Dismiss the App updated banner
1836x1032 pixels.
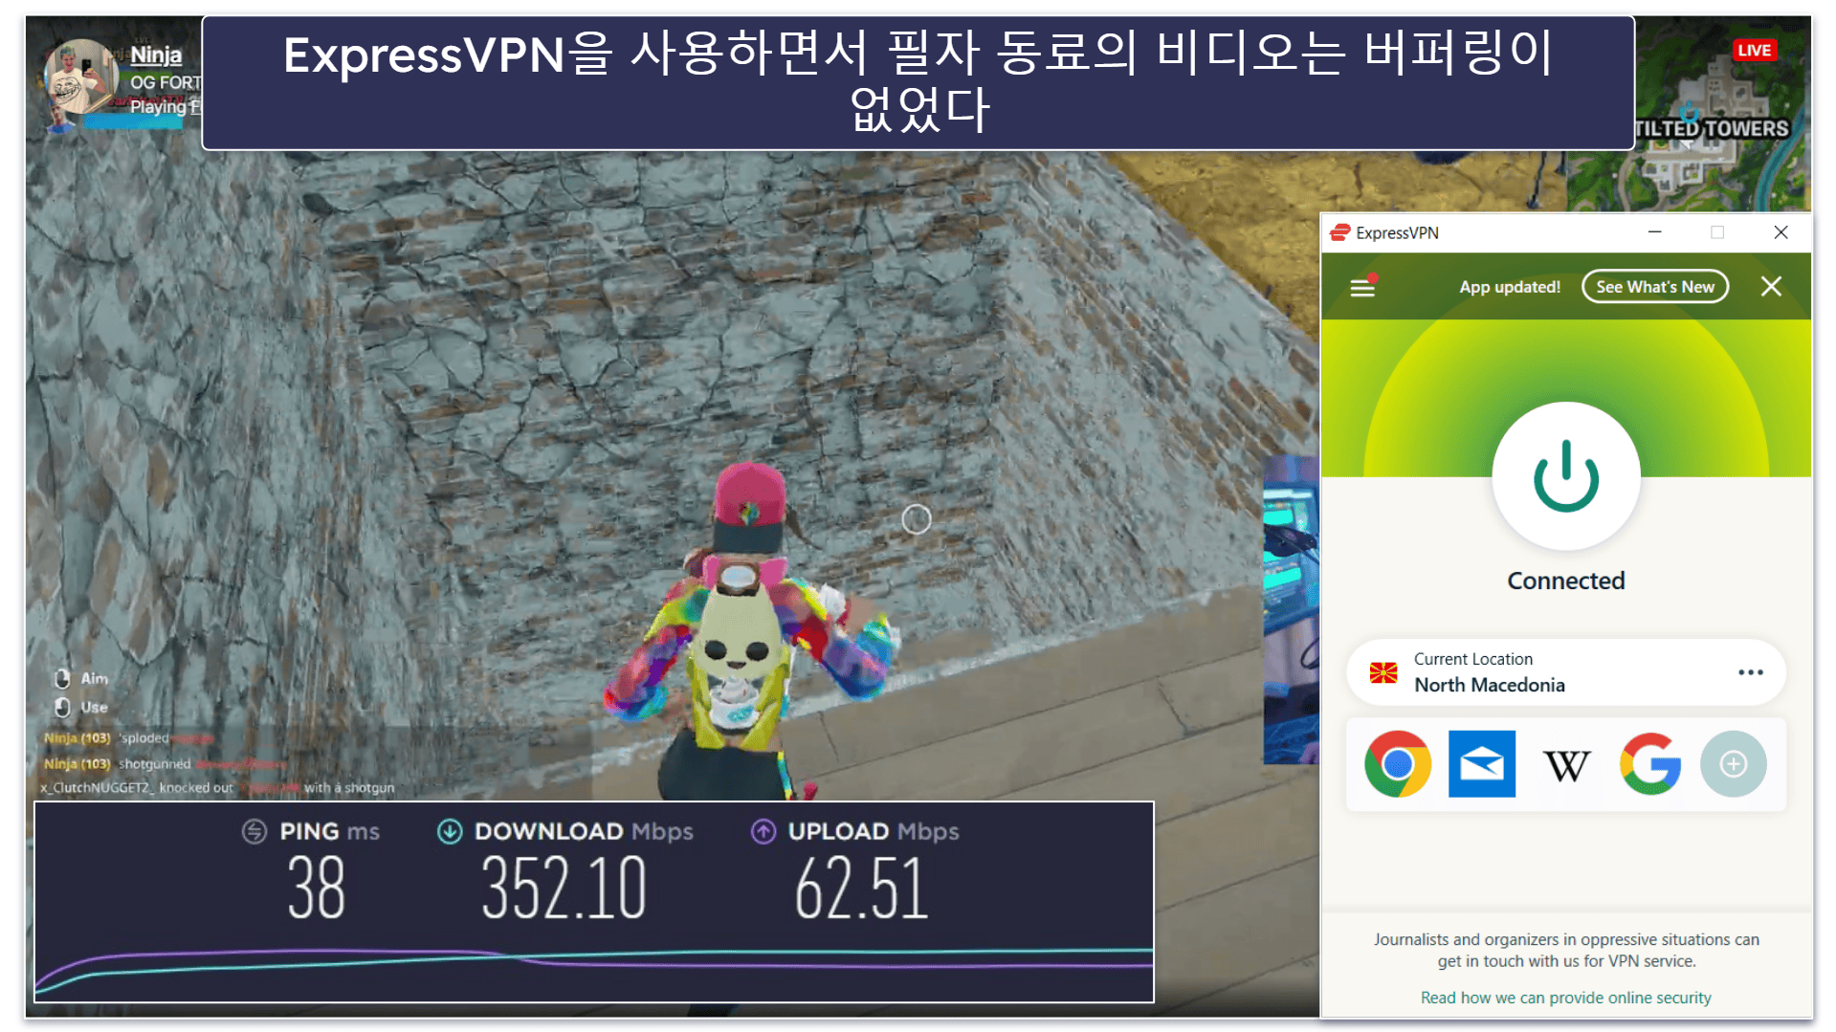(1771, 287)
